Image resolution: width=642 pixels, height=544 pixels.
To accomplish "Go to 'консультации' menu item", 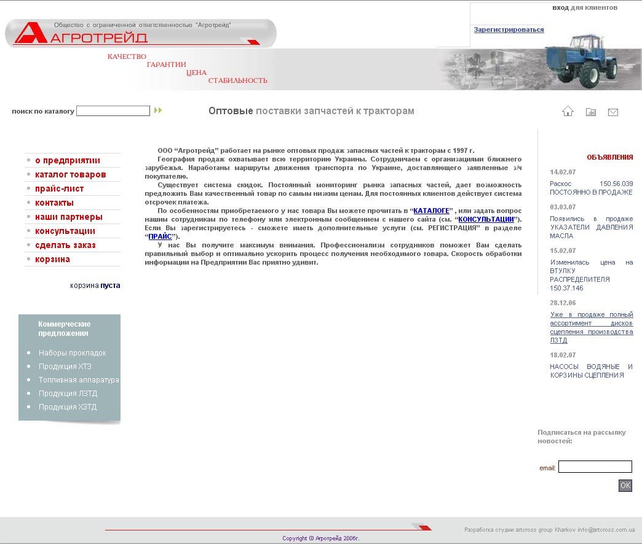I will point(65,231).
